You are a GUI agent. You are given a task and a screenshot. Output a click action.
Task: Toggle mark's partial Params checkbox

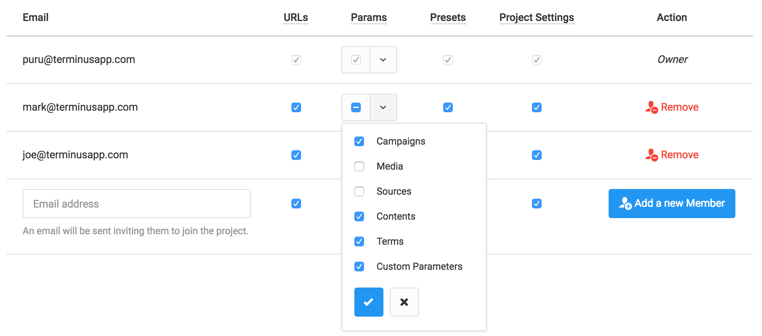[x=356, y=107]
